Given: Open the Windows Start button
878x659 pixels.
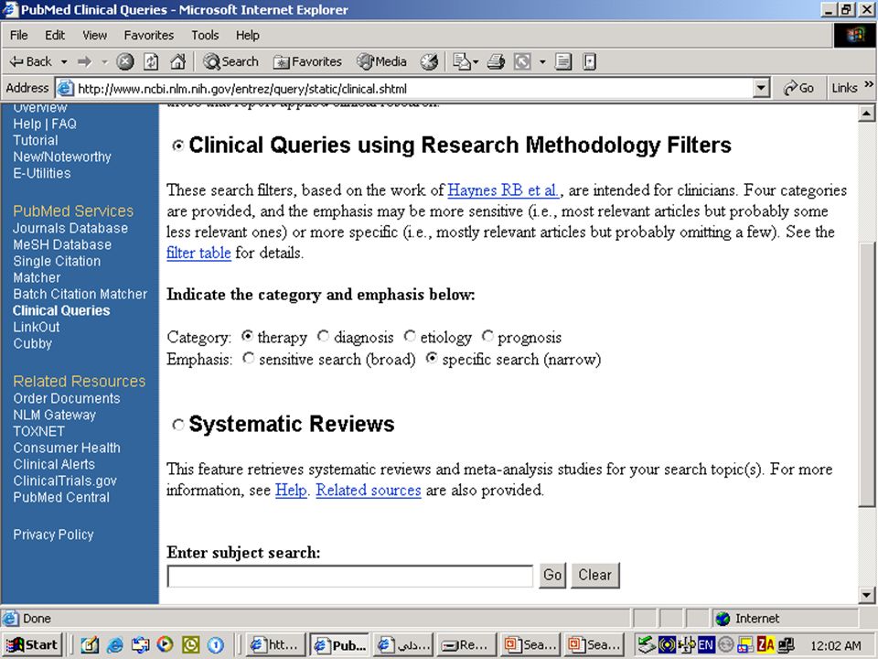Looking at the screenshot, I should coord(33,645).
